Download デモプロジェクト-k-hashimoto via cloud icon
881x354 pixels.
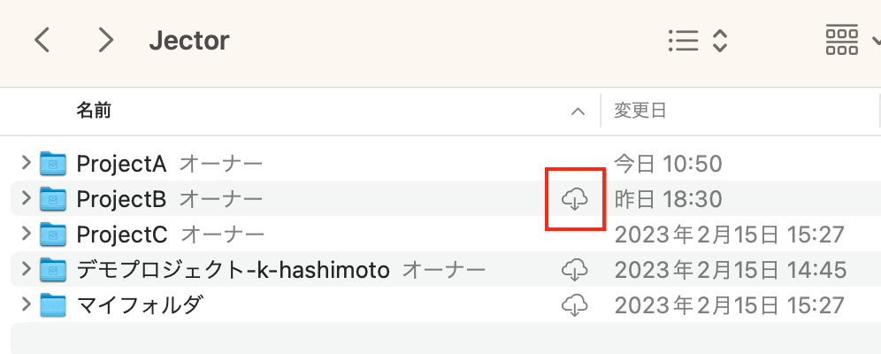pyautogui.click(x=574, y=270)
